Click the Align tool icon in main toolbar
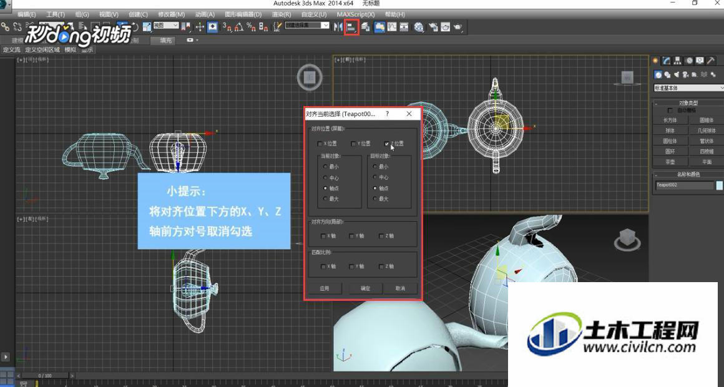 pyautogui.click(x=351, y=27)
